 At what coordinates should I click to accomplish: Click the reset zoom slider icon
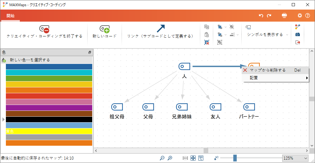(216, 158)
